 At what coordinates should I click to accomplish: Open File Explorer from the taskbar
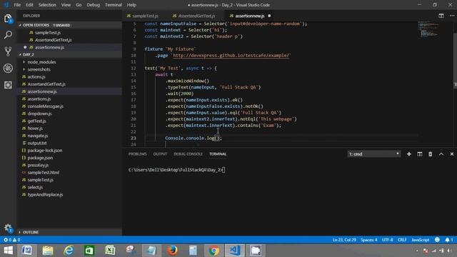[x=48, y=251]
